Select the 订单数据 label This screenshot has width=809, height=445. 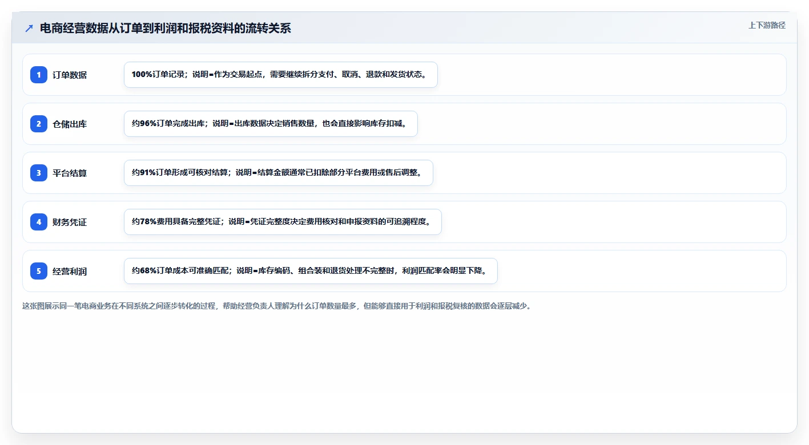[x=70, y=75]
